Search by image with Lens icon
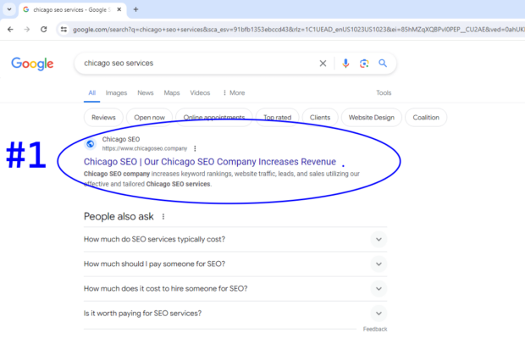Screen dimensions: 525x339 tap(364, 64)
